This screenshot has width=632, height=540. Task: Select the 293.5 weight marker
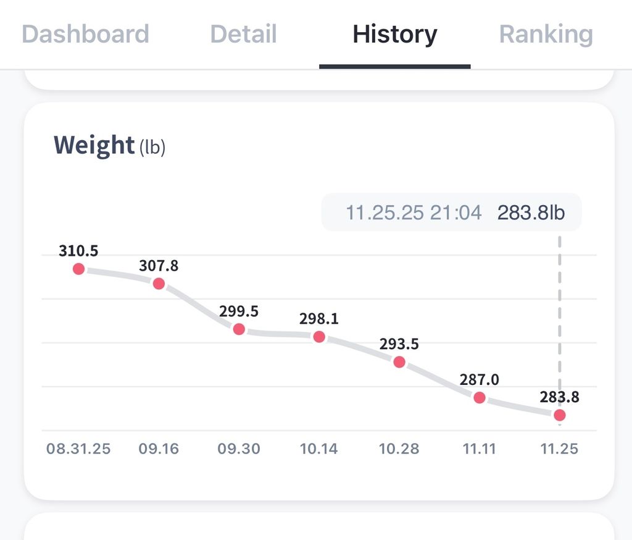[399, 362]
